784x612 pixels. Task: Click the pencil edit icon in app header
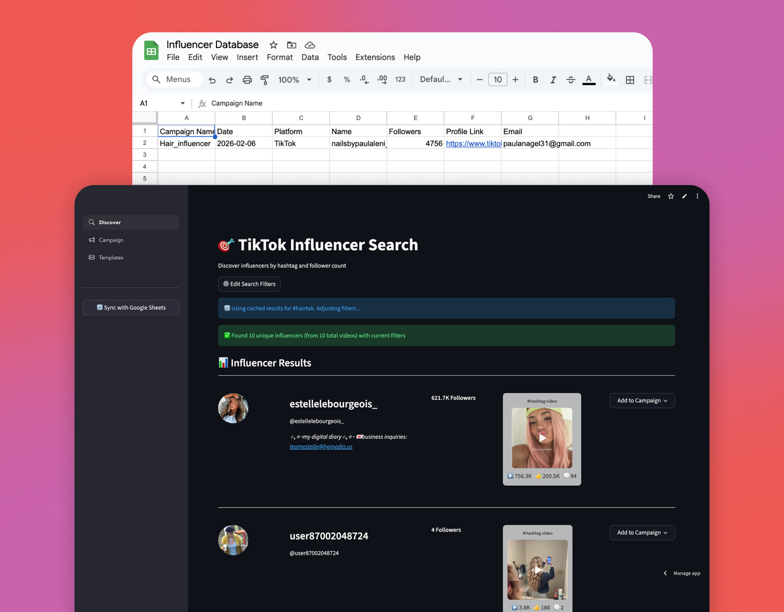[685, 196]
